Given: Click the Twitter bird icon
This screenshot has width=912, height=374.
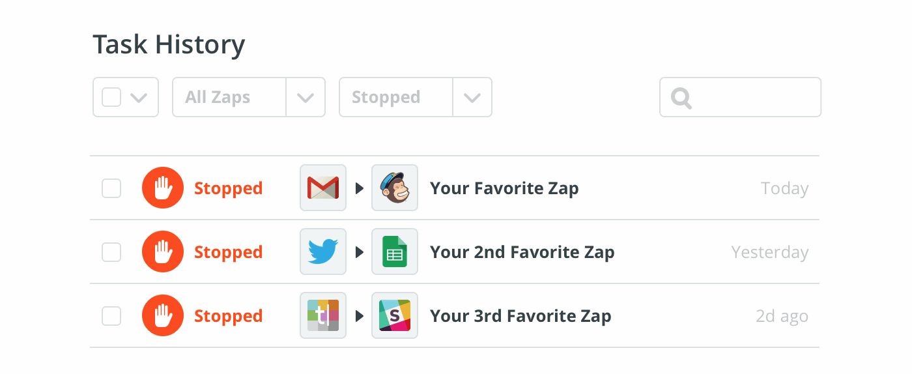Looking at the screenshot, I should click(x=323, y=252).
